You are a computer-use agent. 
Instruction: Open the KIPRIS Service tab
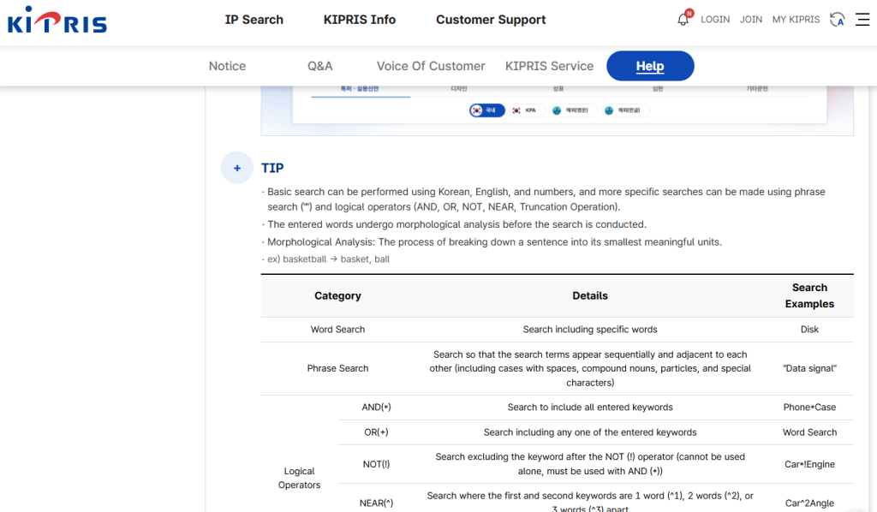click(x=549, y=66)
